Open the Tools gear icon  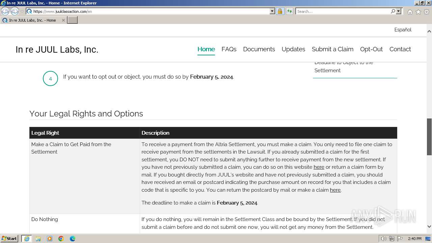427,12
